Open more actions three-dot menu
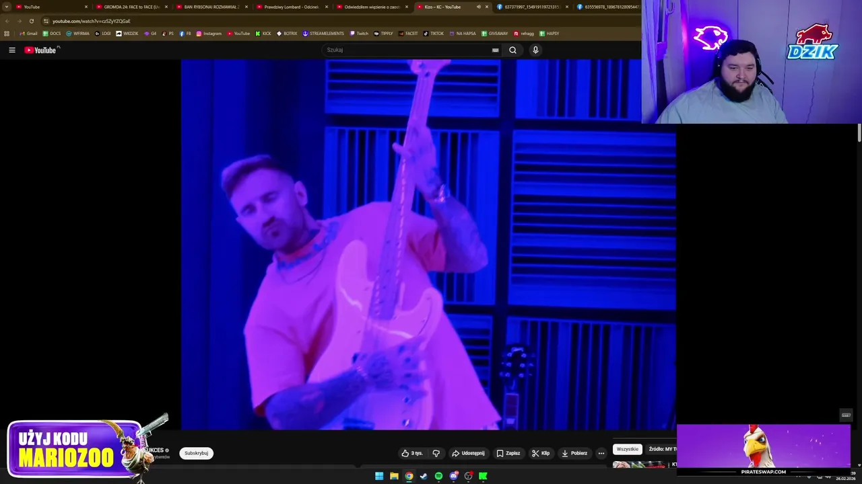Image resolution: width=862 pixels, height=484 pixels. pos(601,453)
